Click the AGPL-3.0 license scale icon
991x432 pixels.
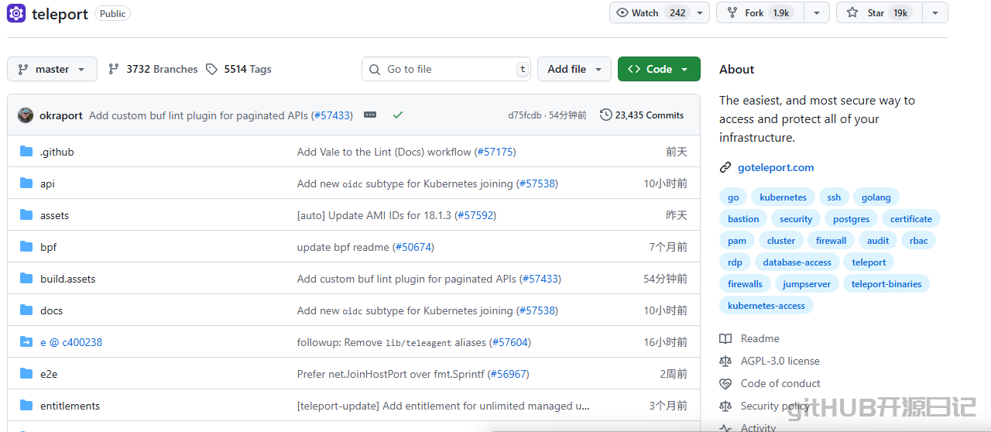point(725,361)
